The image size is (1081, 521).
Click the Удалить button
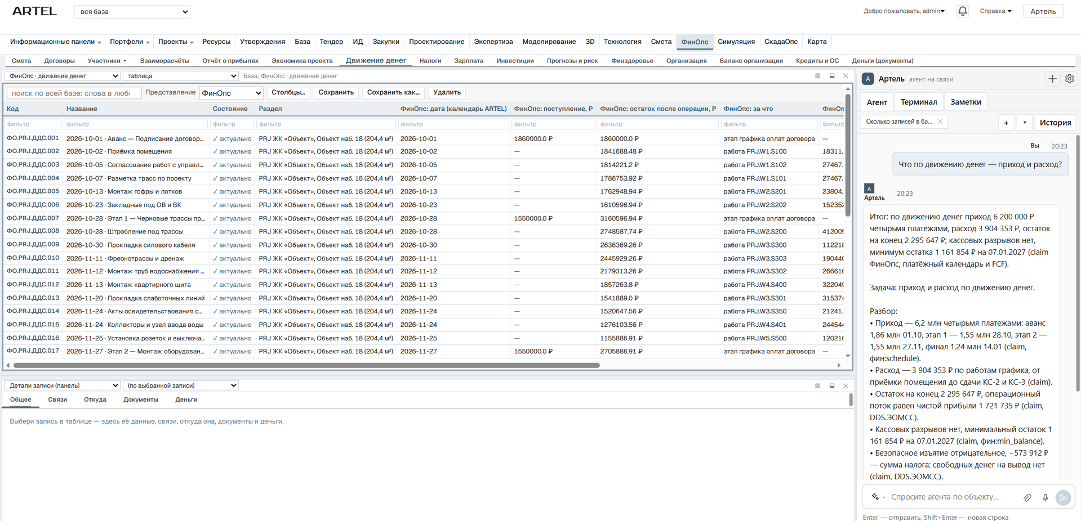pyautogui.click(x=447, y=92)
